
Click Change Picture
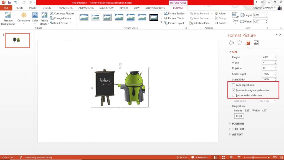tap(63, 18)
